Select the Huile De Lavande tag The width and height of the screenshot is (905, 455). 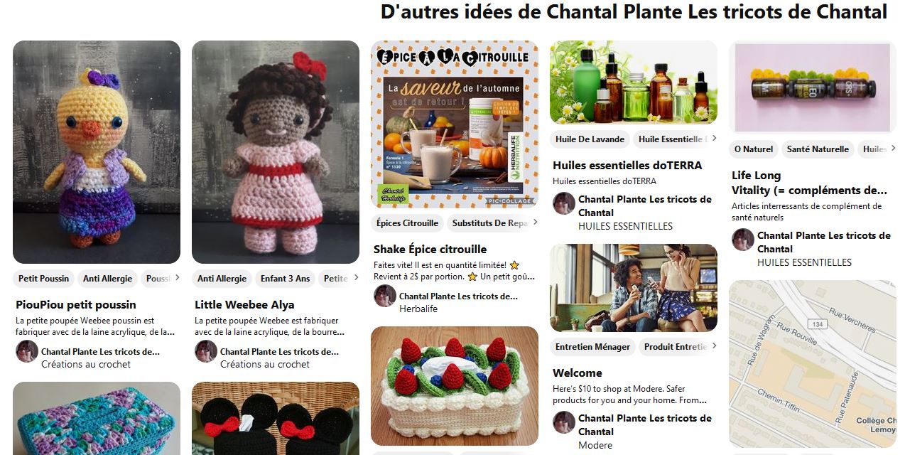590,139
